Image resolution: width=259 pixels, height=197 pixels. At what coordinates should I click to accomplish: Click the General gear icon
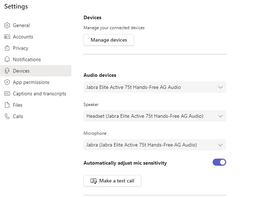pos(7,25)
